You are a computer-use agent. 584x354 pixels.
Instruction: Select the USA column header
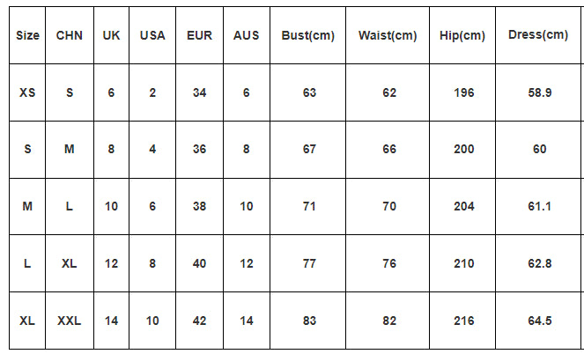point(152,35)
